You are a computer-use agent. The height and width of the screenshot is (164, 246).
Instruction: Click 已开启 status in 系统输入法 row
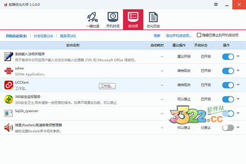[x=206, y=57]
